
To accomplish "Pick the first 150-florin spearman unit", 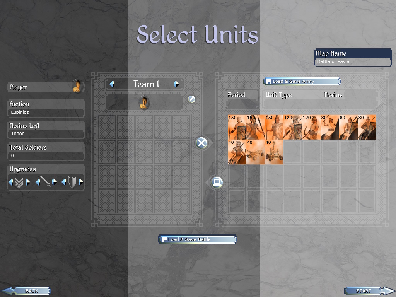I will click(x=237, y=127).
